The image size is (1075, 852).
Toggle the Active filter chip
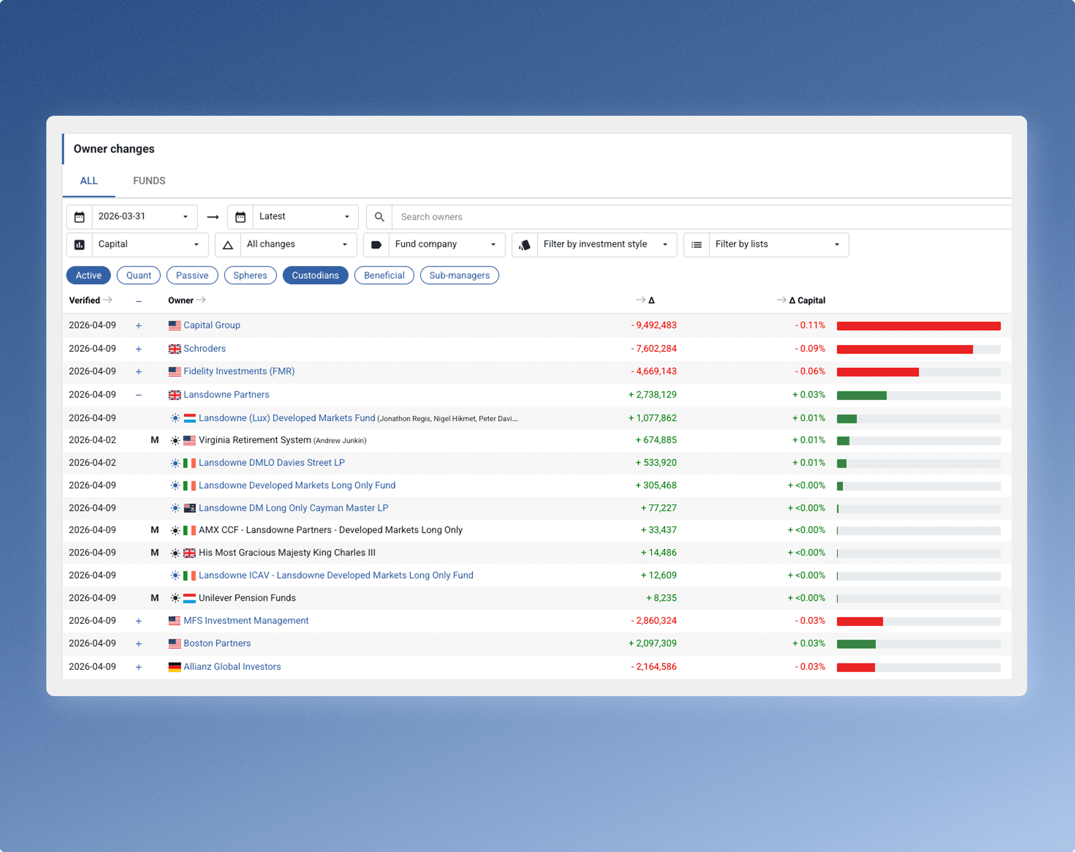(x=89, y=275)
